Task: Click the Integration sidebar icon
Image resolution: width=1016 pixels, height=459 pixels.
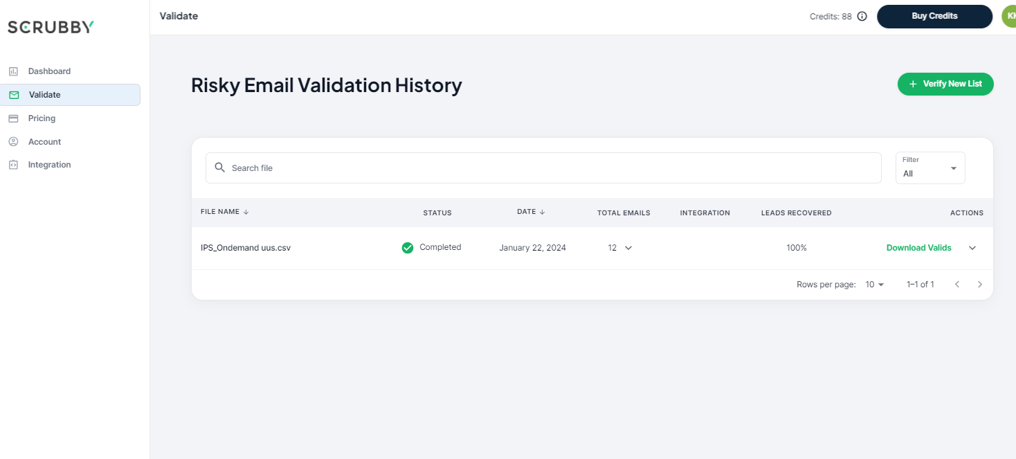Action: [x=14, y=164]
